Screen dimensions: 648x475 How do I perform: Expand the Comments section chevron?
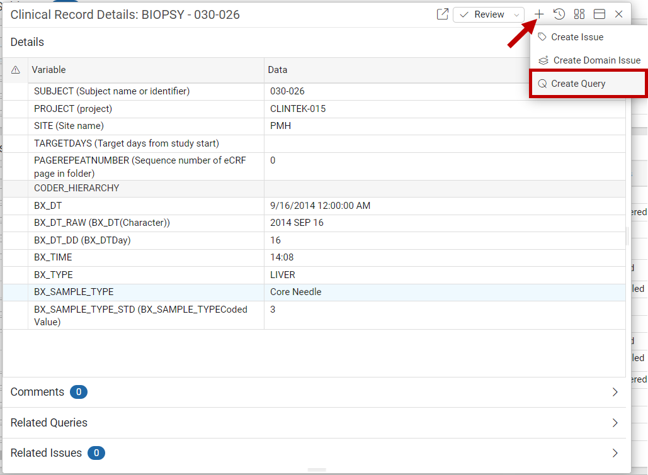615,392
